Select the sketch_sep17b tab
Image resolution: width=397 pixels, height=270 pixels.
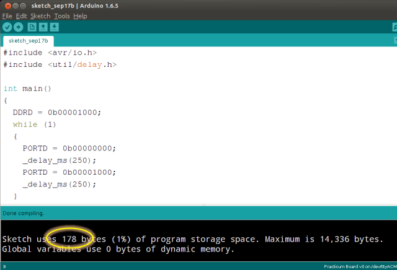tap(29, 40)
